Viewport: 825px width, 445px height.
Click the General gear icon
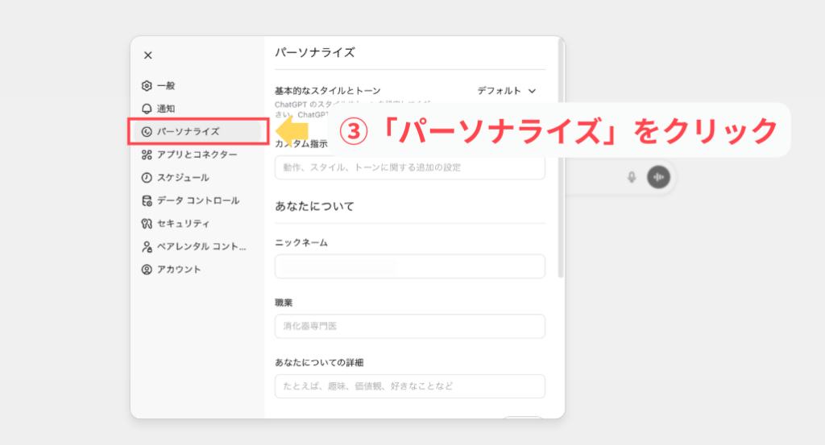point(147,85)
